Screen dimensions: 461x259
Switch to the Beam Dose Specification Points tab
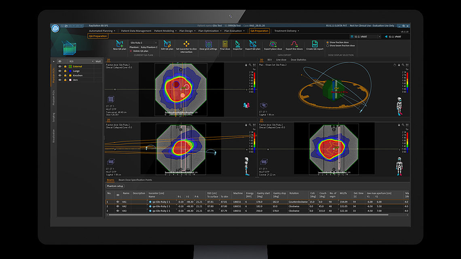[135, 180]
